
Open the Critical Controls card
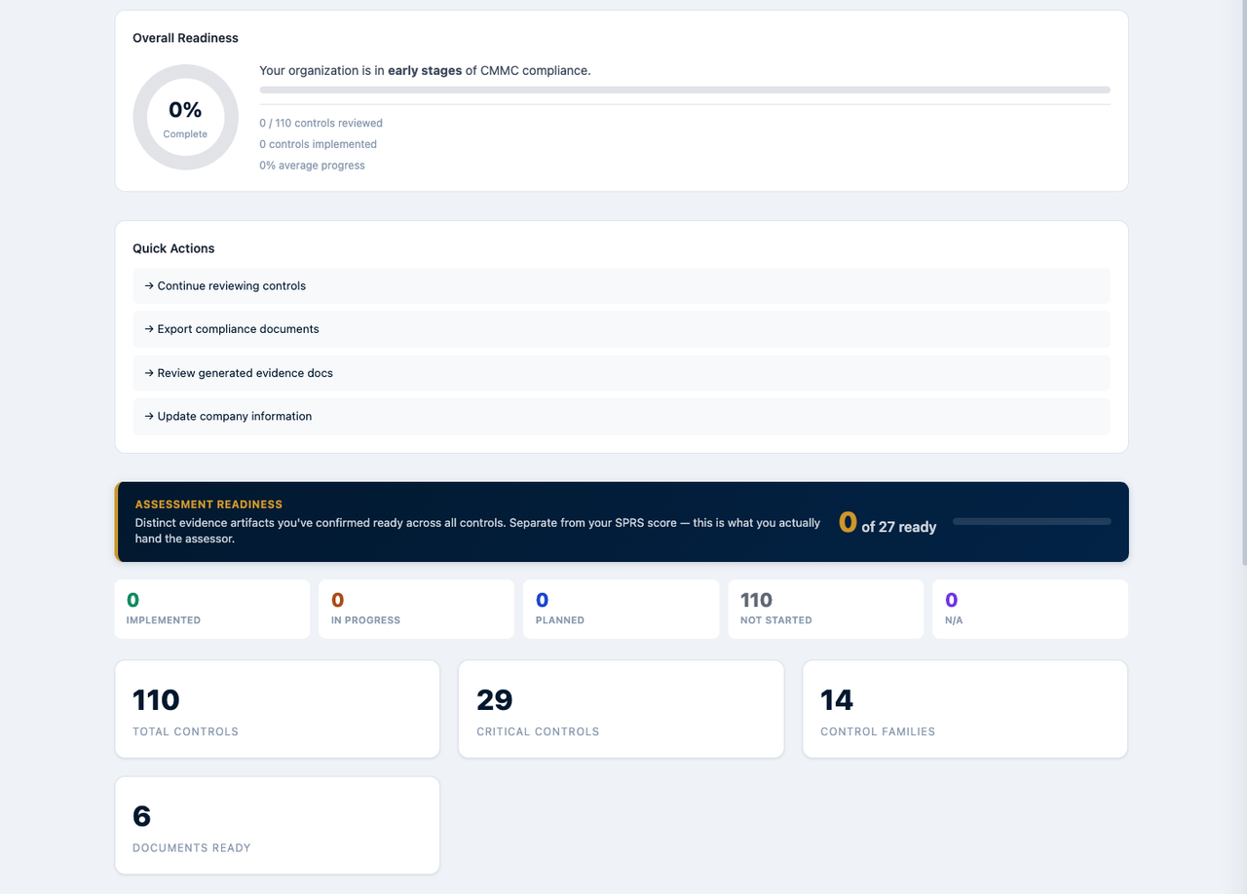point(622,709)
